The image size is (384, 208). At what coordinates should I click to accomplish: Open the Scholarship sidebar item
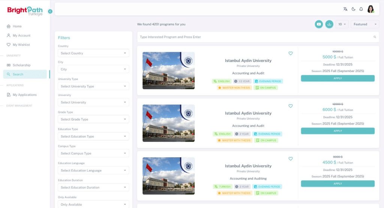point(21,65)
